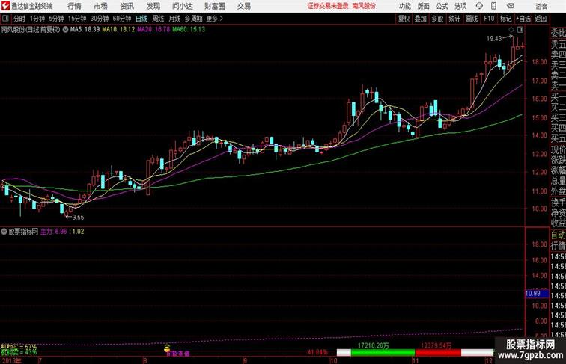Click the 返回 back button
566x364 pixels.
(541, 19)
